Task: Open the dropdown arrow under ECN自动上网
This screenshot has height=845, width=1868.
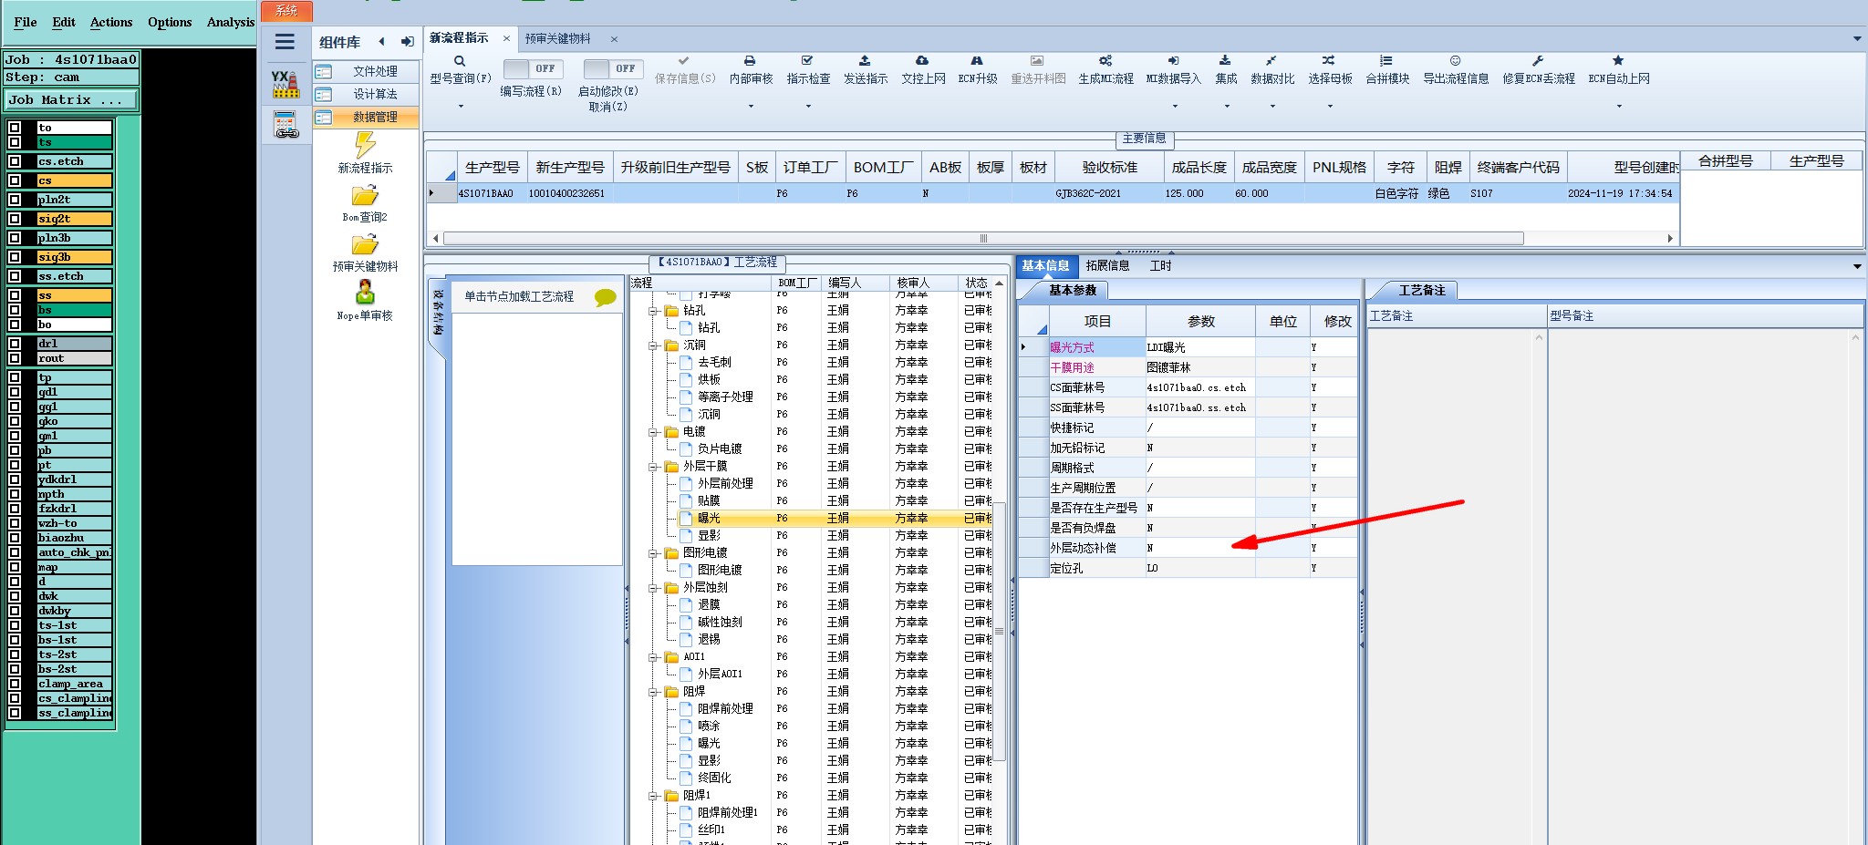Action: (x=1619, y=107)
